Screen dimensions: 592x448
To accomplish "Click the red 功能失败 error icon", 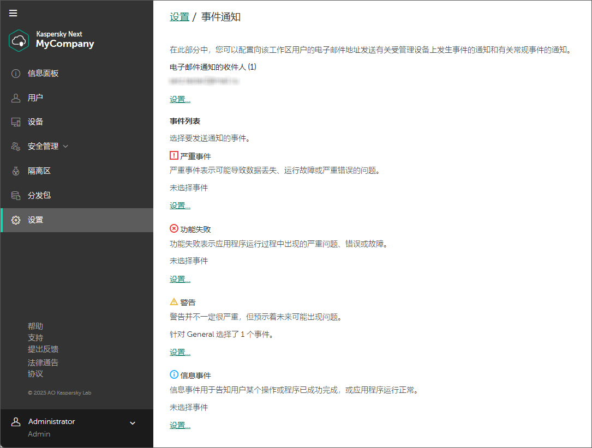I will click(x=174, y=229).
